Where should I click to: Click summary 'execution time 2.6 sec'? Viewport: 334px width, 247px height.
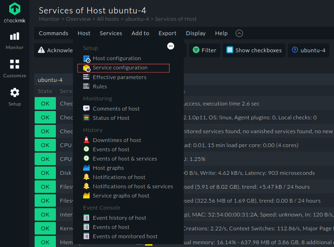pos(231,104)
